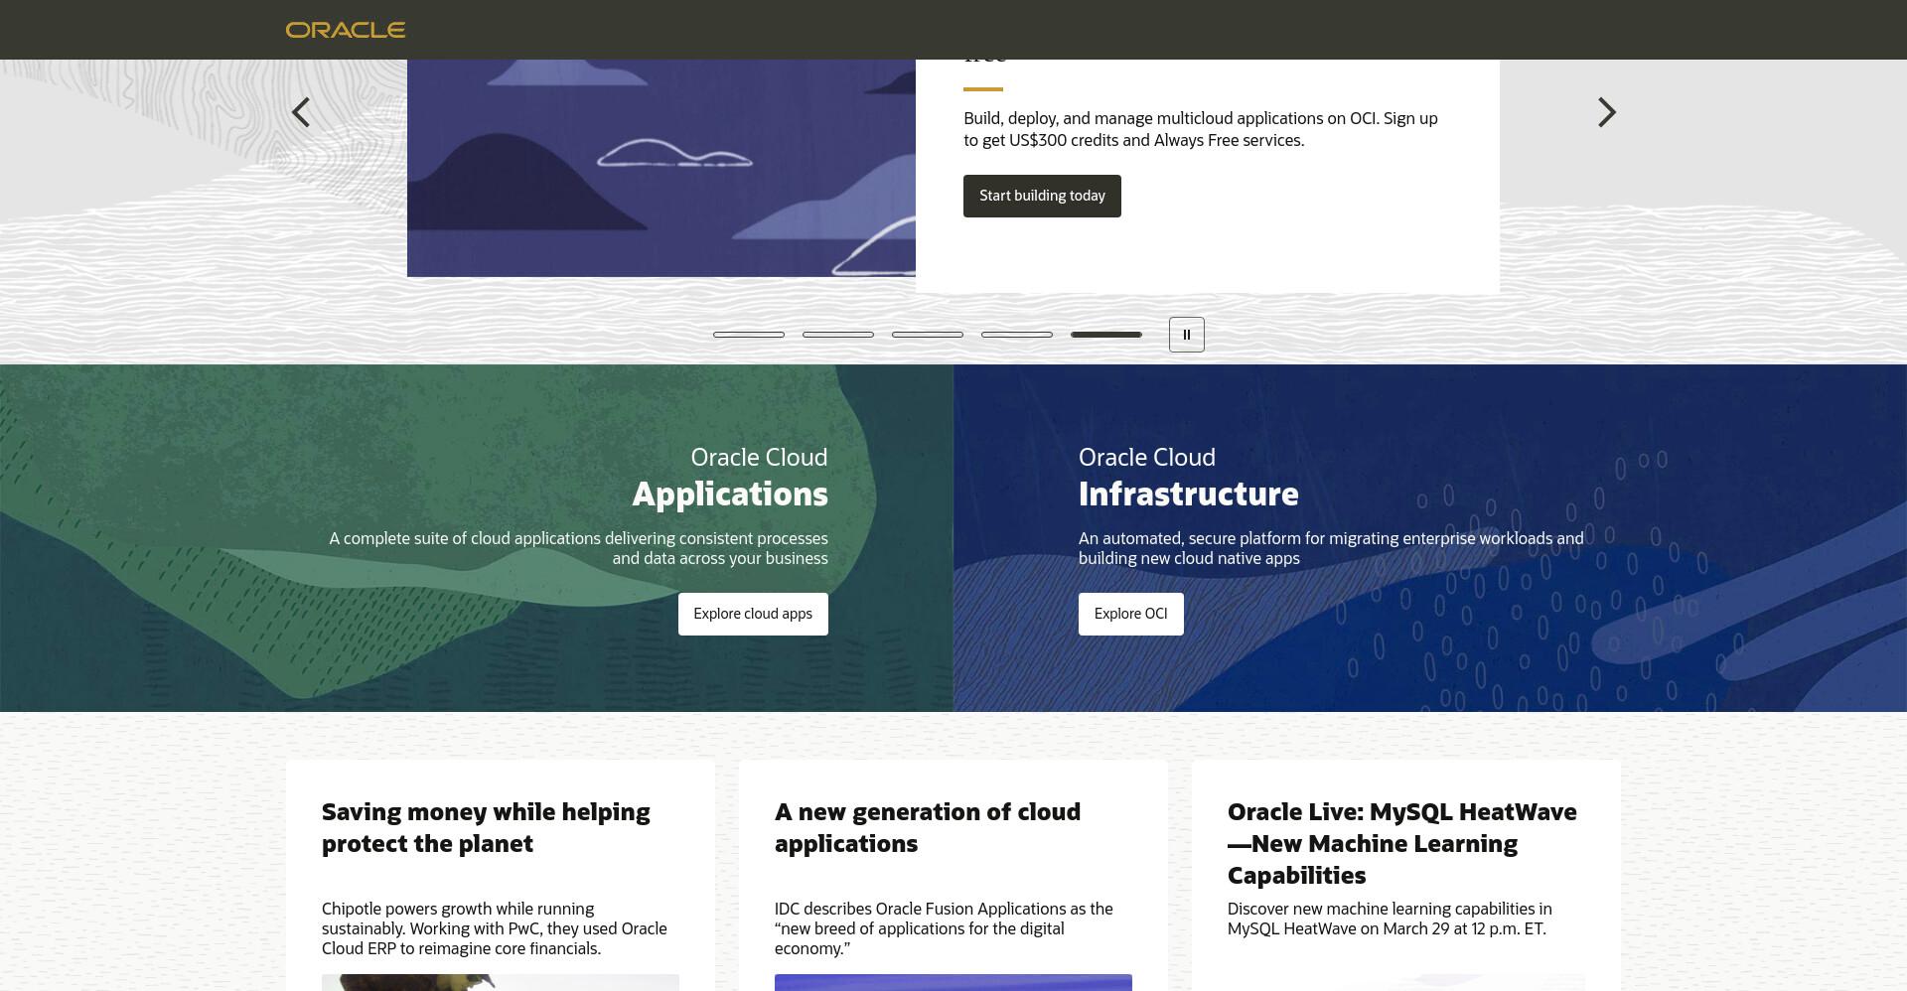Open 'Oracle Live: MySQL HeatWave' card title

point(1402,843)
